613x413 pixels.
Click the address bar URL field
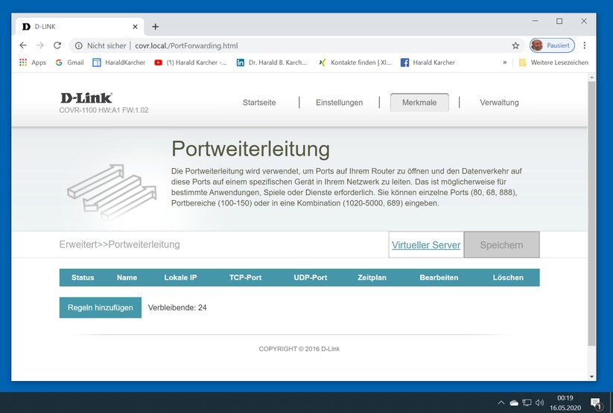[x=298, y=45]
